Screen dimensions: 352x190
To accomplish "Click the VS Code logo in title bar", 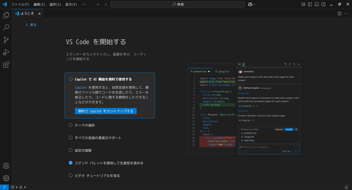I will (x=5, y=4).
